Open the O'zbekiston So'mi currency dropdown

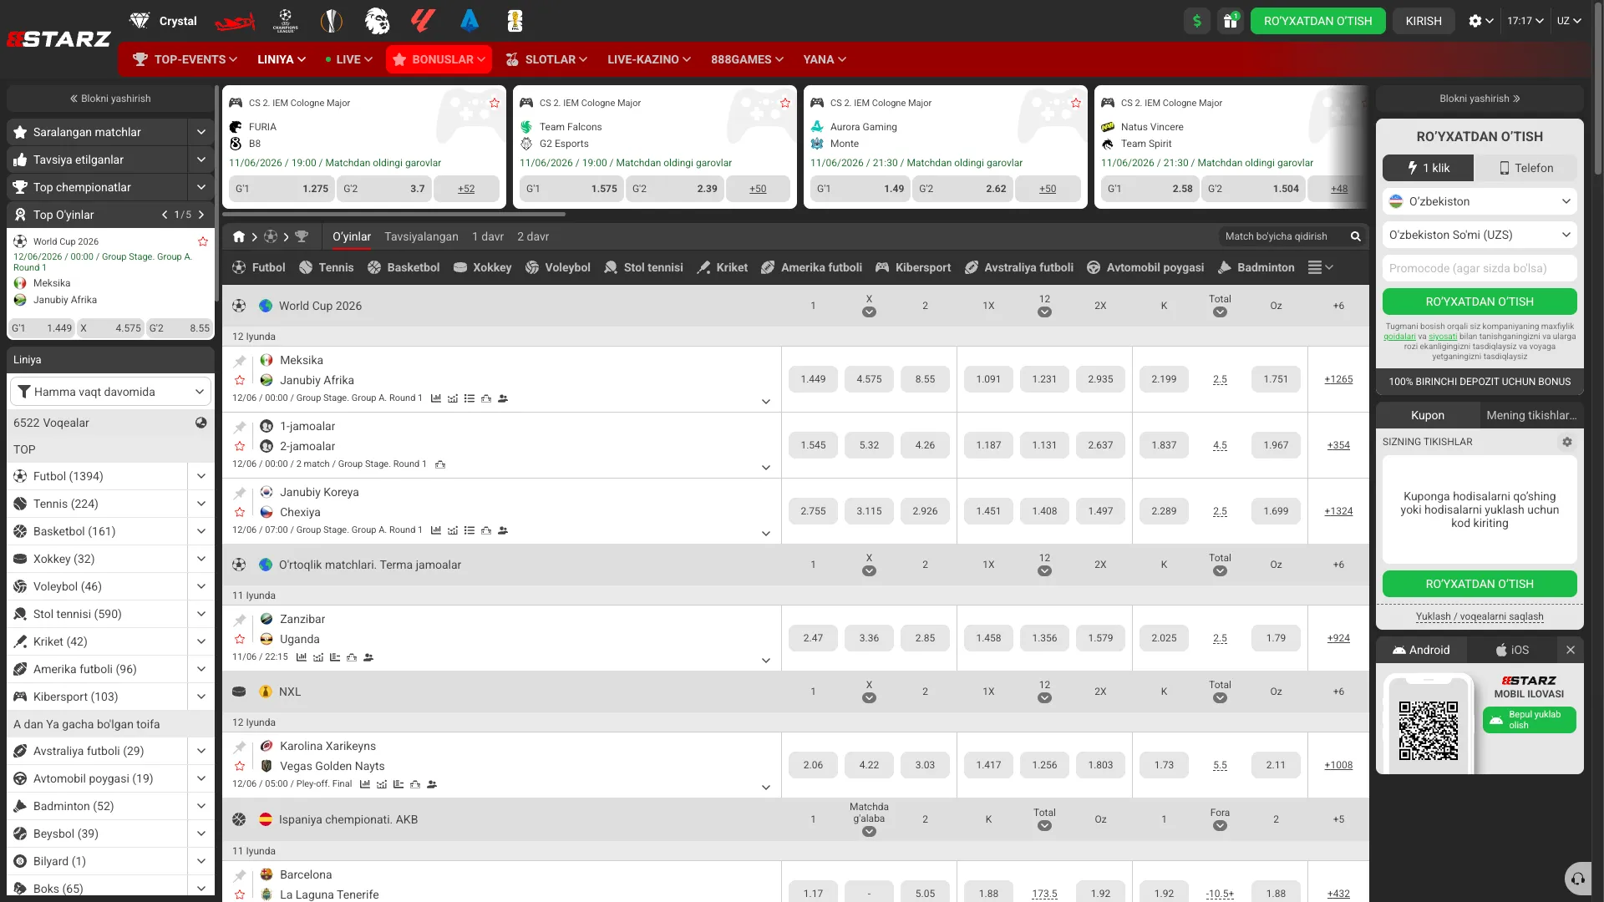tap(1480, 235)
